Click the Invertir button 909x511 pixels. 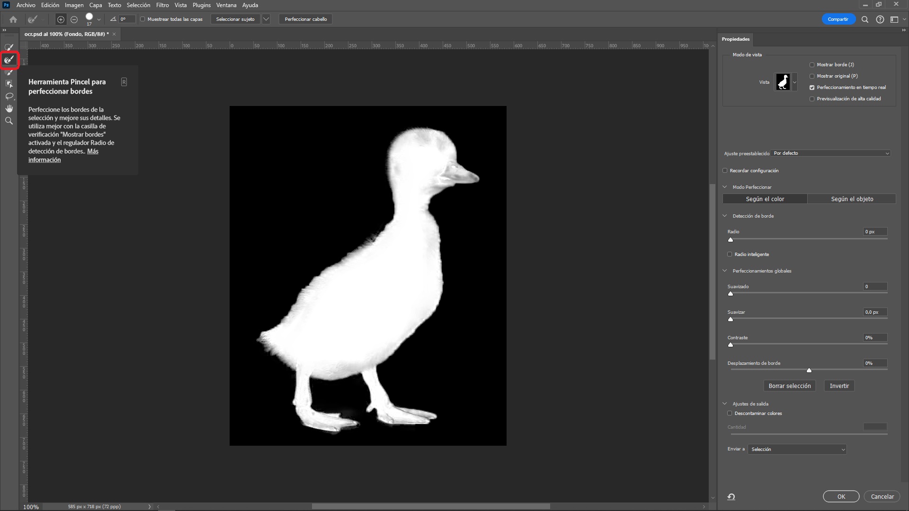tap(839, 386)
